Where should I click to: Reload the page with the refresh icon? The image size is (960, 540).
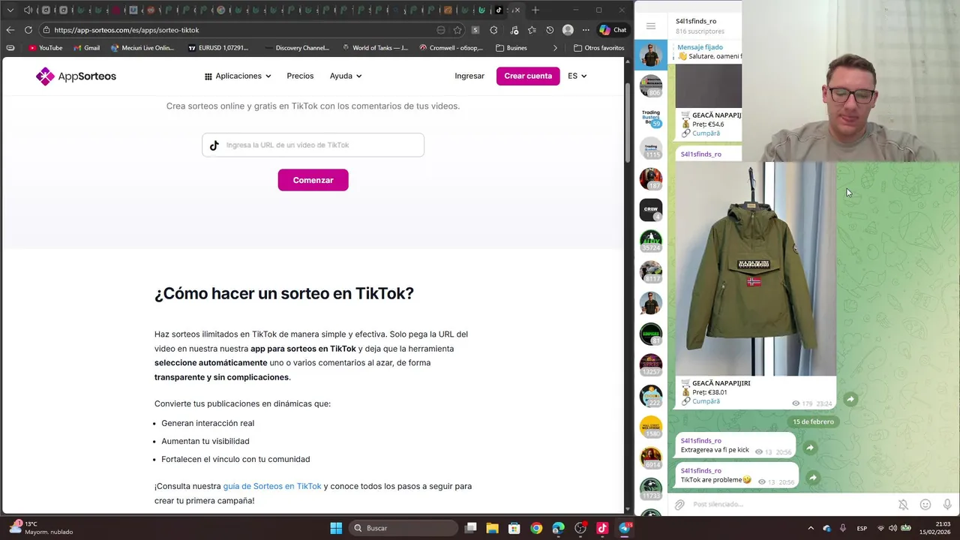click(28, 30)
